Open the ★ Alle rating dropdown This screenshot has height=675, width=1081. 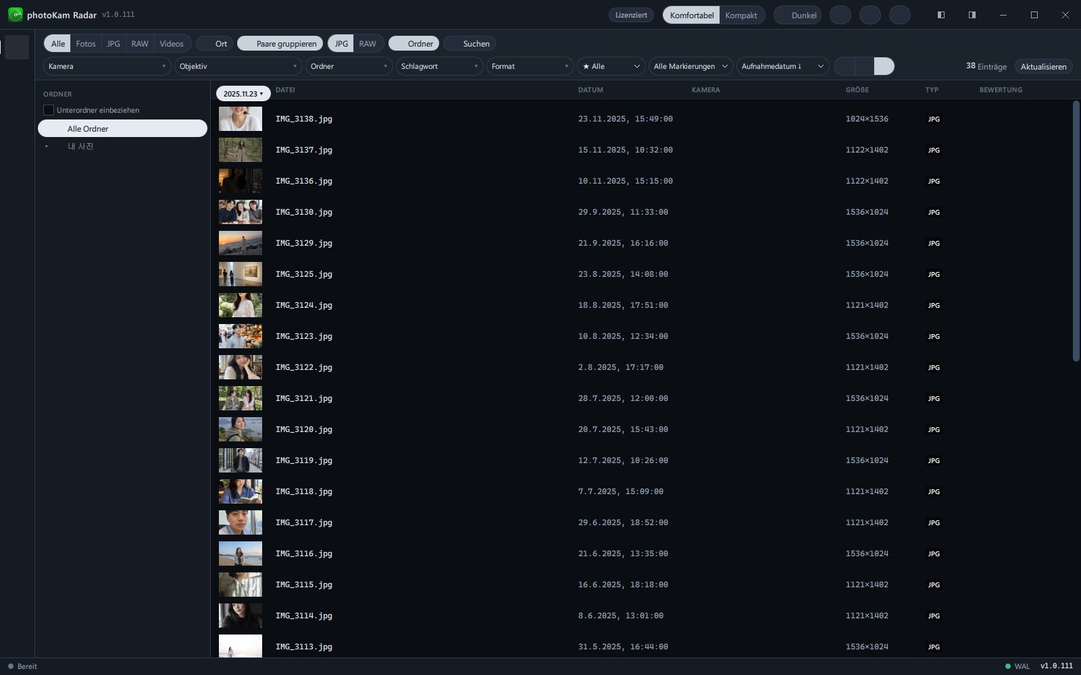(x=611, y=66)
